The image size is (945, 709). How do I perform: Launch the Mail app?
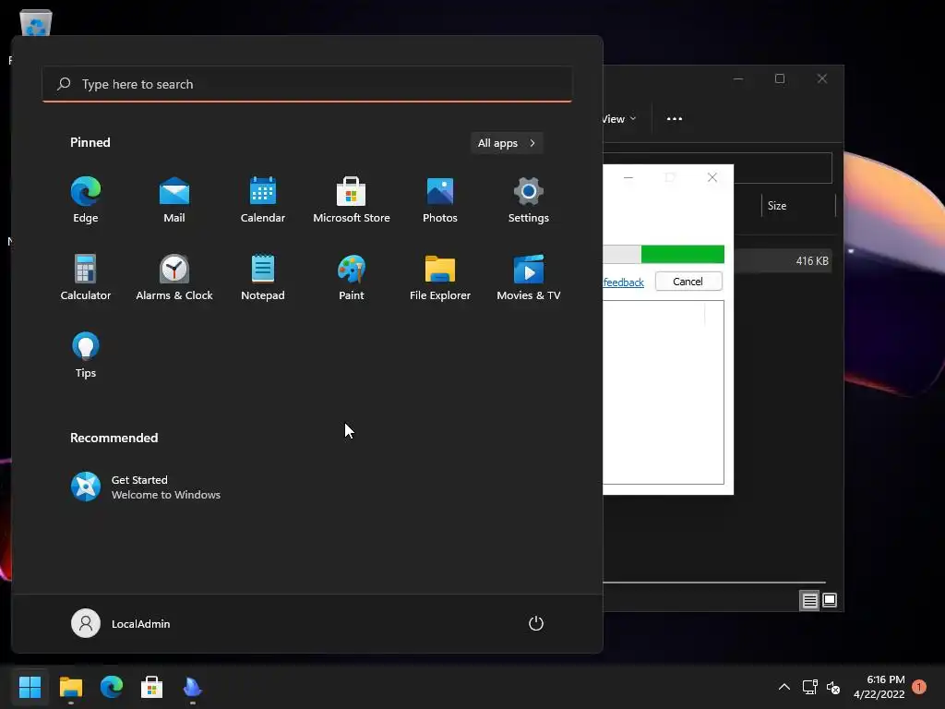tap(174, 200)
